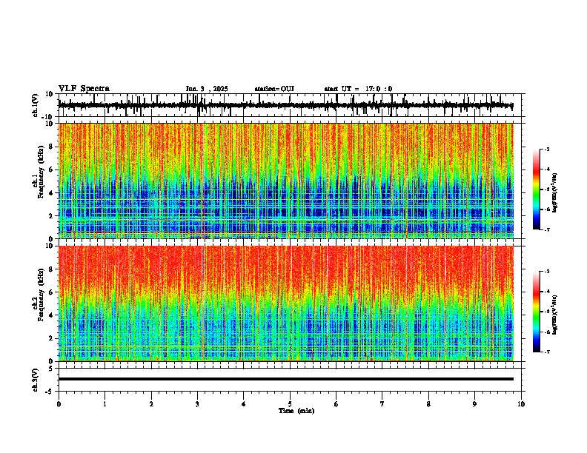The height and width of the screenshot is (453, 587).
Task: Click the "VLF Spectra" title text
Action: pos(84,89)
